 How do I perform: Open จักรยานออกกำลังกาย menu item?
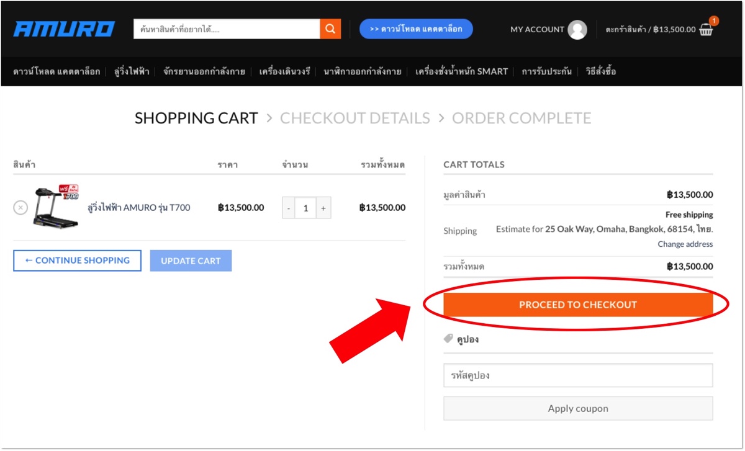(x=204, y=71)
